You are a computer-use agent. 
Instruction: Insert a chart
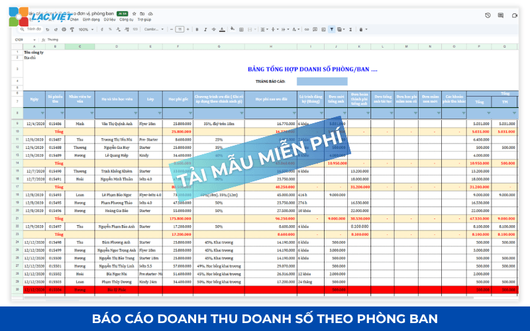click(x=323, y=29)
